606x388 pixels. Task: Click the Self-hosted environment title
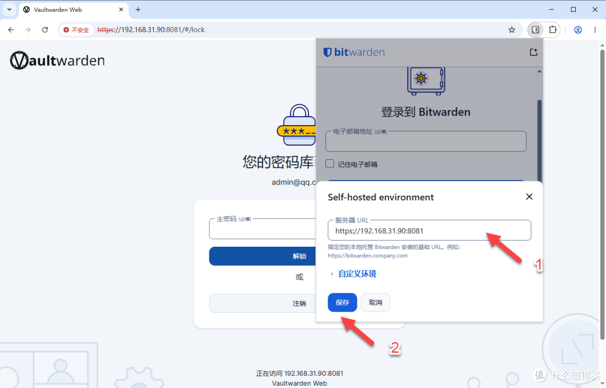coord(380,197)
